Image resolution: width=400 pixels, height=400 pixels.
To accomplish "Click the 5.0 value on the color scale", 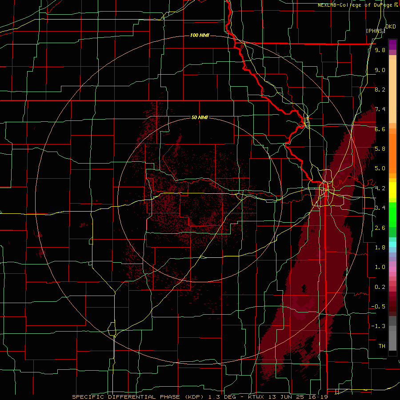I will [x=380, y=168].
